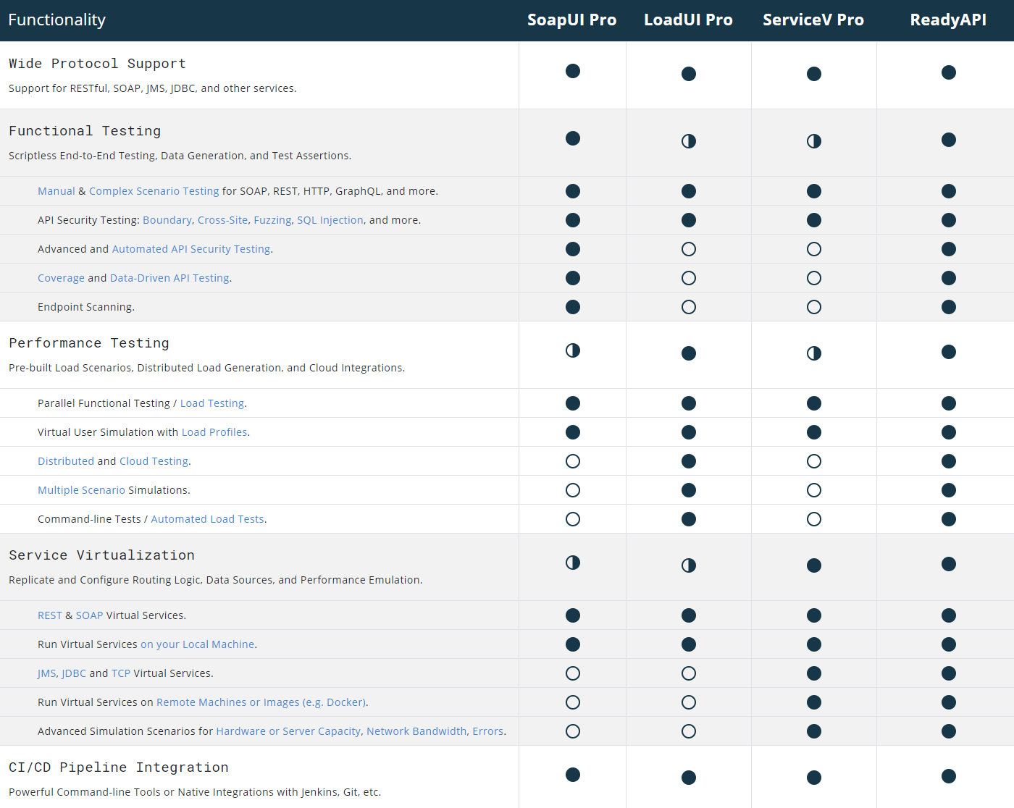Open Data-Driven API Testing link
The height and width of the screenshot is (808, 1014).
(x=169, y=278)
